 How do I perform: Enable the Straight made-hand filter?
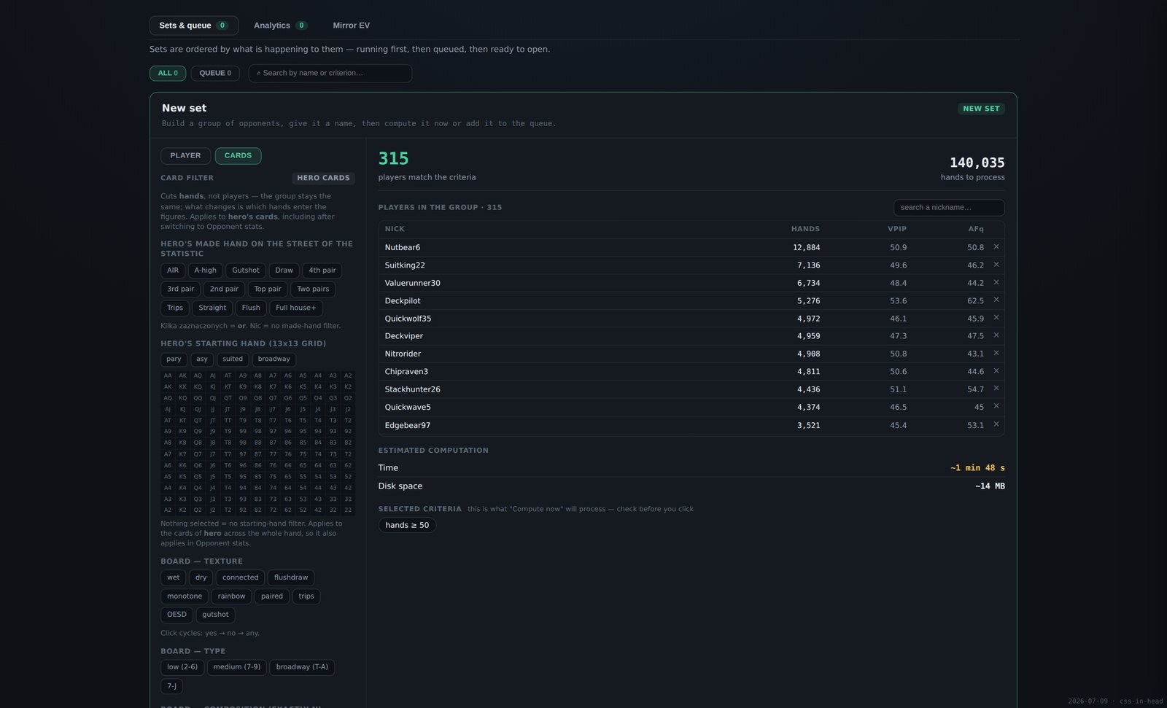[212, 308]
